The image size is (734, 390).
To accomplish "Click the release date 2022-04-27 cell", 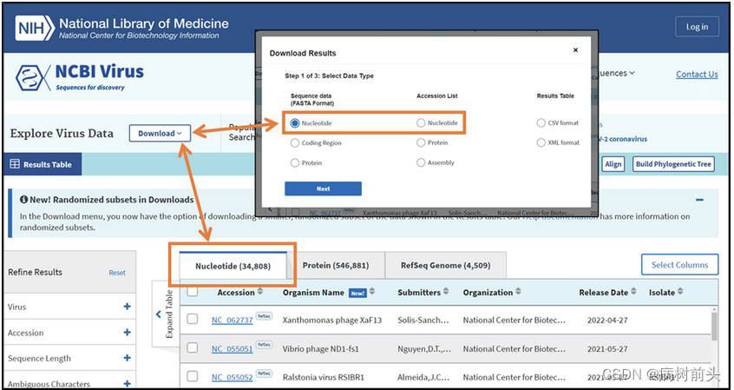I will (x=607, y=321).
